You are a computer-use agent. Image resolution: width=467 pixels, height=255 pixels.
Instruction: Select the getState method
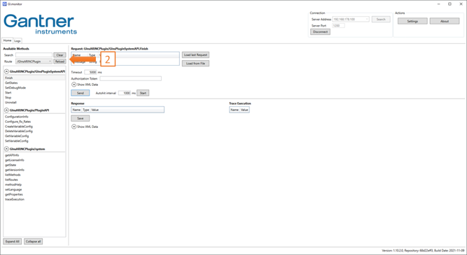point(11,165)
